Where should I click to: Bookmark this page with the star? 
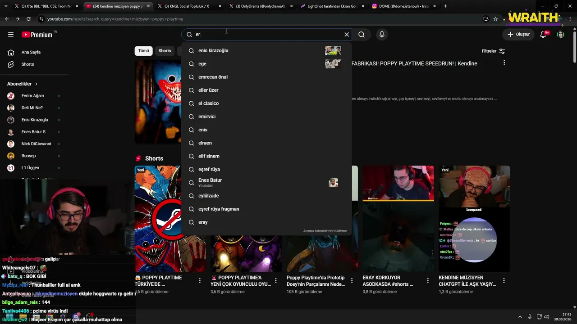click(495, 19)
